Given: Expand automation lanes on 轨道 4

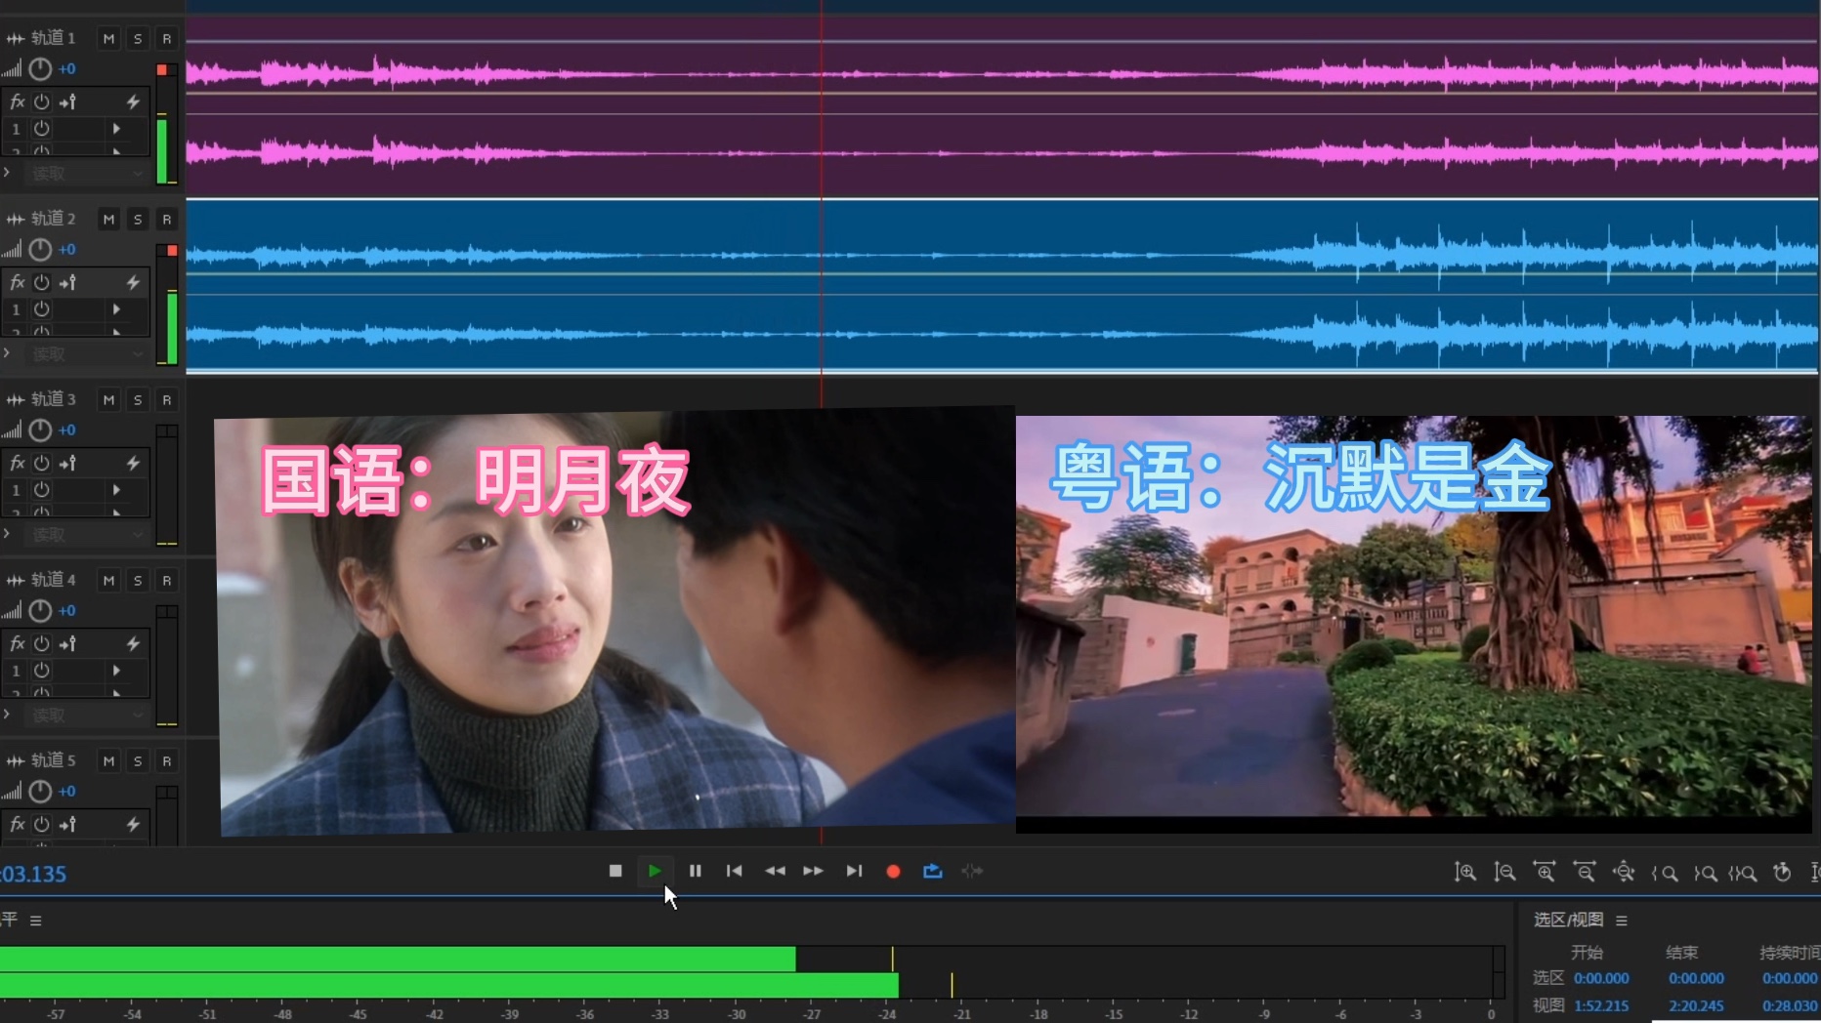Looking at the screenshot, I should point(7,715).
